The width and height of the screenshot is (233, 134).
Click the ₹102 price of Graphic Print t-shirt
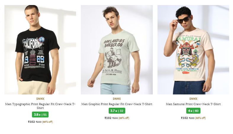(x=108, y=118)
